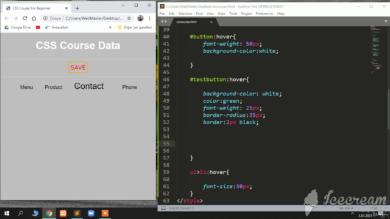Open blue app icon beside taskbar search
Viewport: 390px width, 219px height.
35,214
